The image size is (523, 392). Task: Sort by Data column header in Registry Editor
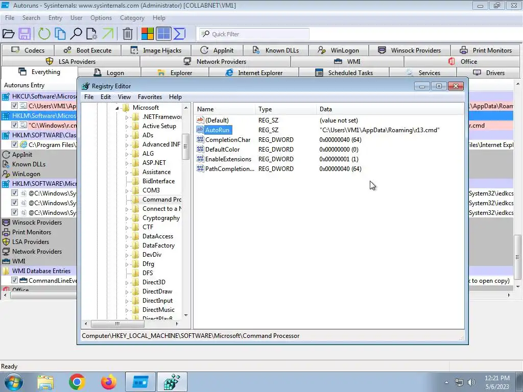pos(390,109)
